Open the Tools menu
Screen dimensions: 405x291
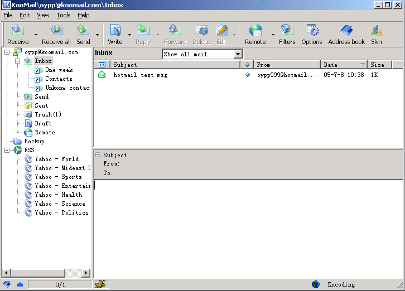coord(64,15)
